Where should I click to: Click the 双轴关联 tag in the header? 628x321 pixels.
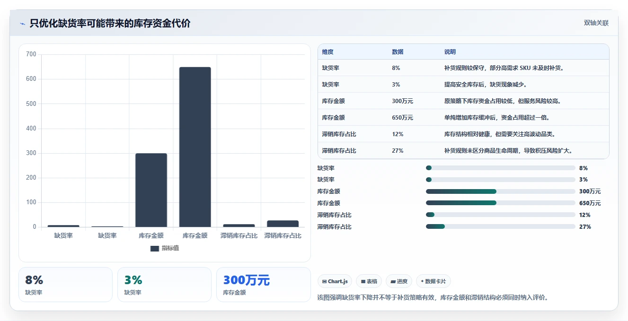click(596, 23)
